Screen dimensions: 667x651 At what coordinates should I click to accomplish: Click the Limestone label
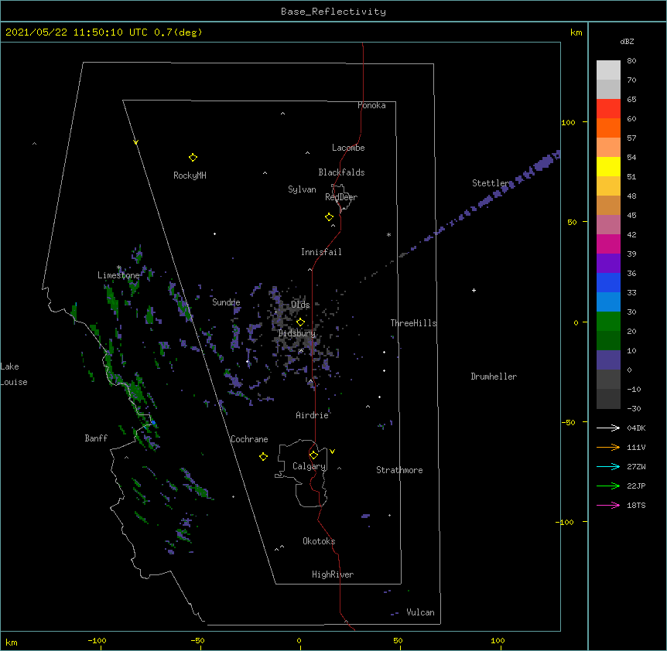pyautogui.click(x=118, y=275)
